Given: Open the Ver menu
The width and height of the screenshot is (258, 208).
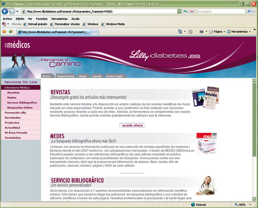Looking at the screenshot, I should 30,19.
